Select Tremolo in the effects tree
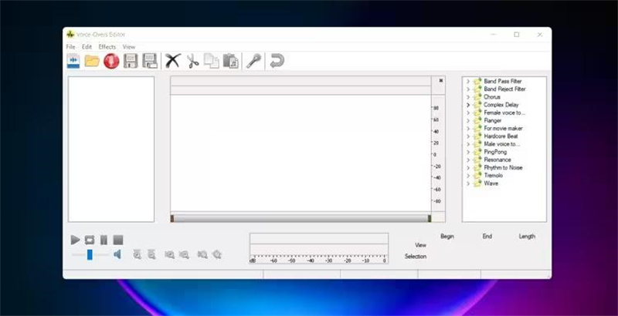 pyautogui.click(x=493, y=176)
